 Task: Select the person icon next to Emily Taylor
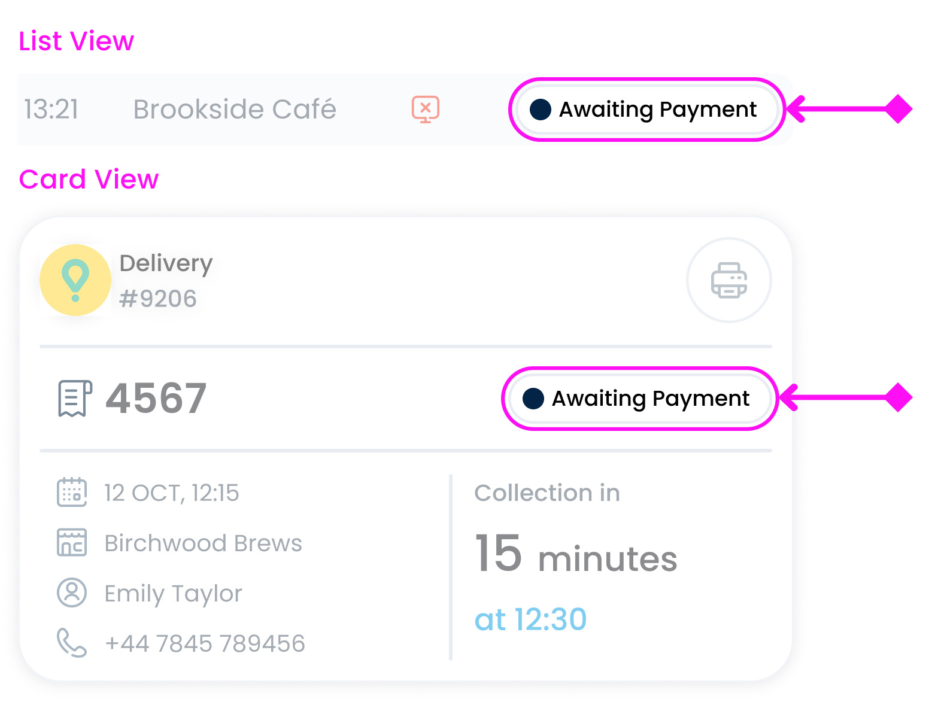72,593
